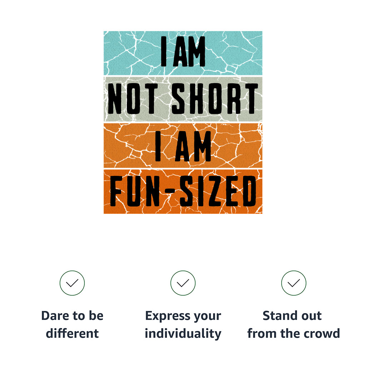Click the teal 'I AM' banner

click(183, 53)
